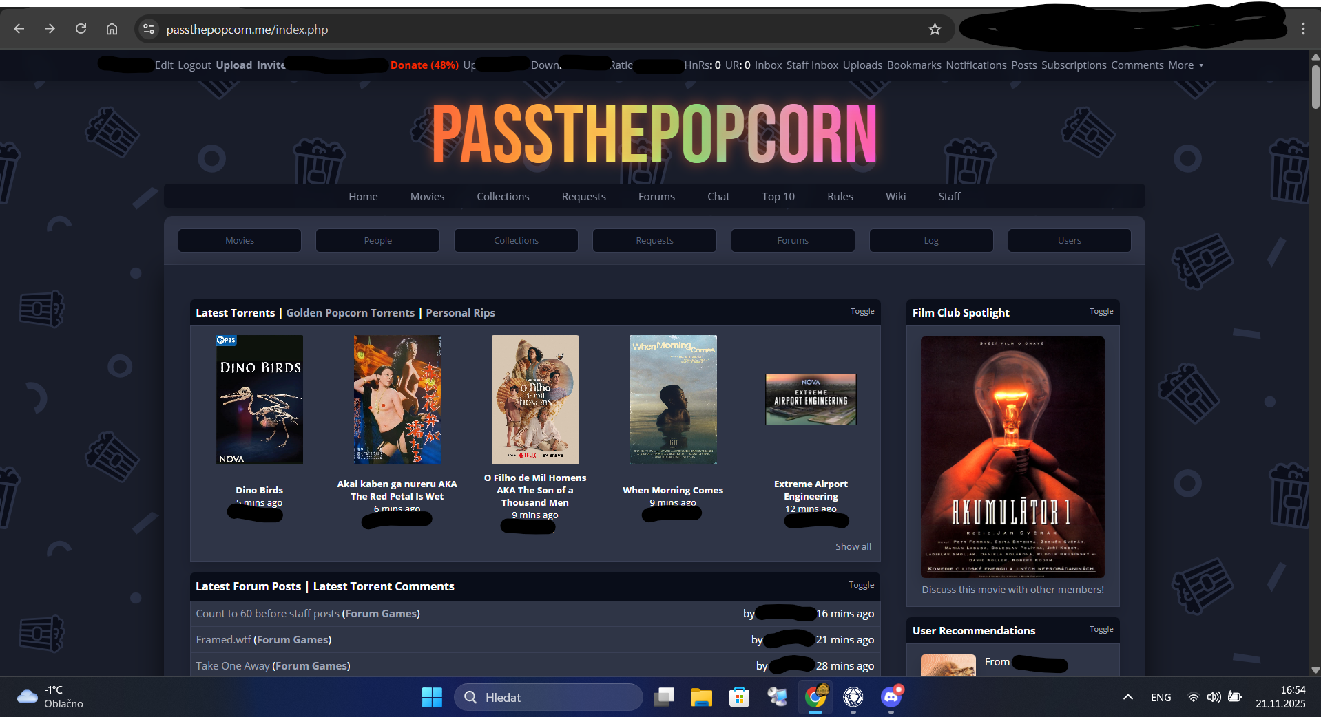This screenshot has height=717, width=1321.
Task: Open the Bookmarks link
Action: tap(914, 65)
